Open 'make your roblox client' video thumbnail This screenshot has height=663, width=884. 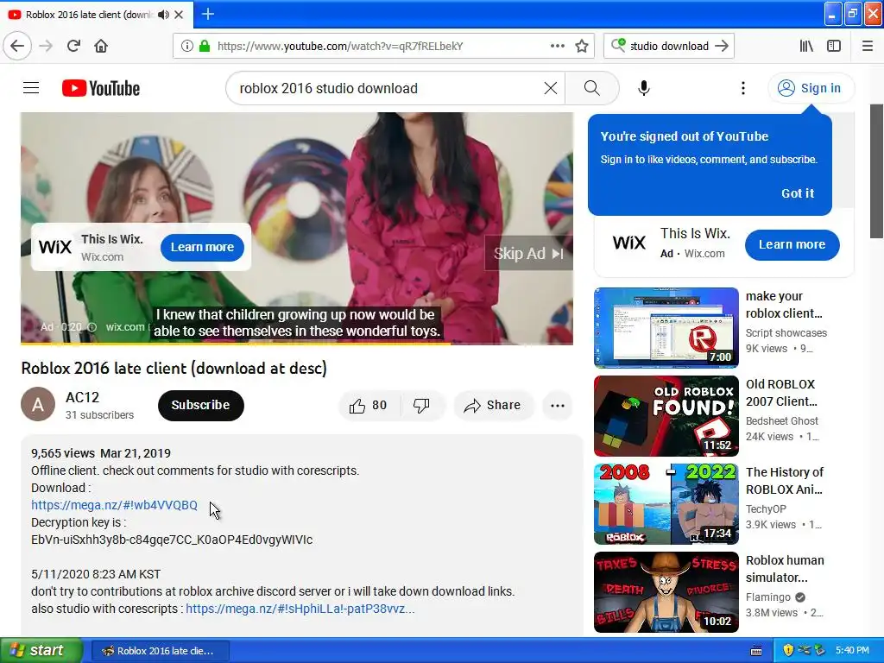[x=666, y=327]
